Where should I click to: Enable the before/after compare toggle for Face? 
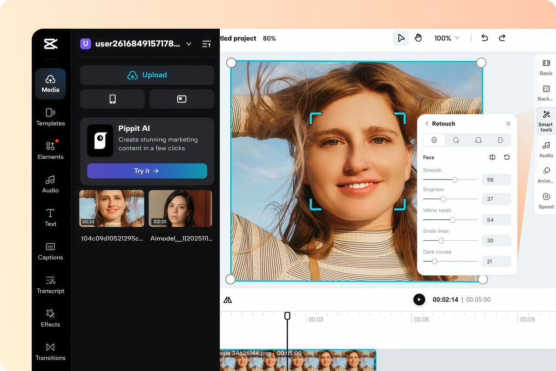click(x=492, y=157)
